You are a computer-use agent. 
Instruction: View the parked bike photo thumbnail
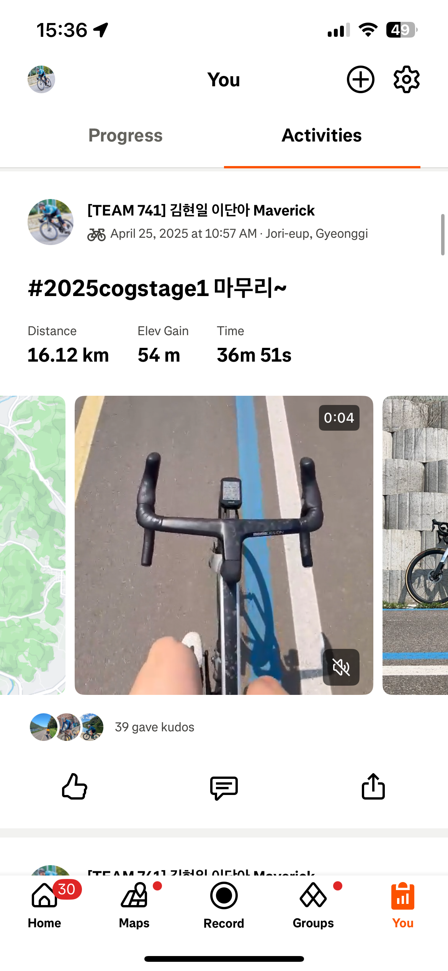click(x=415, y=545)
